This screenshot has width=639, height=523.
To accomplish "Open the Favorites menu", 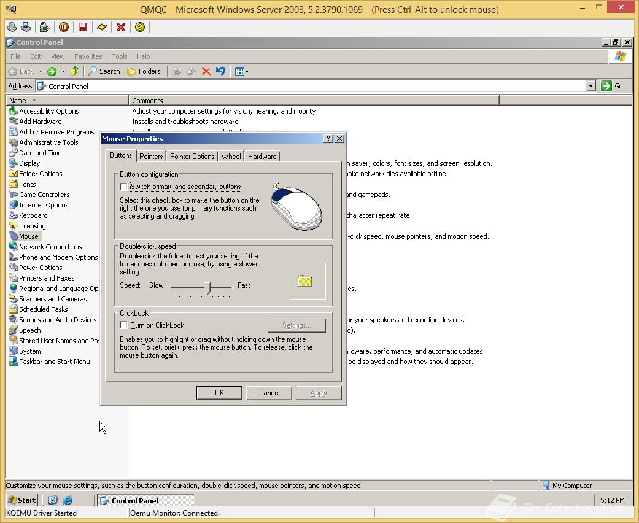I will [x=88, y=56].
